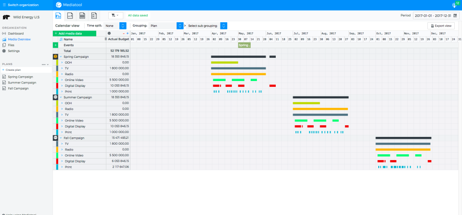Open comment bubble icon next to Summer Campaign
Screen dimensions: 462x215
[x=55, y=97]
